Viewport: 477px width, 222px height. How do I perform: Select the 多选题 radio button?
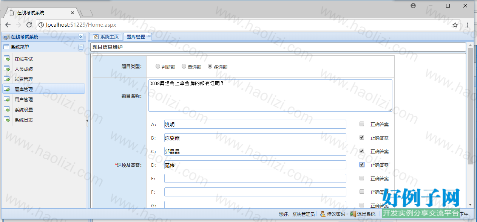coord(210,67)
